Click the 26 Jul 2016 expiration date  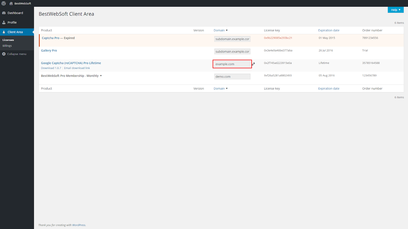click(326, 50)
